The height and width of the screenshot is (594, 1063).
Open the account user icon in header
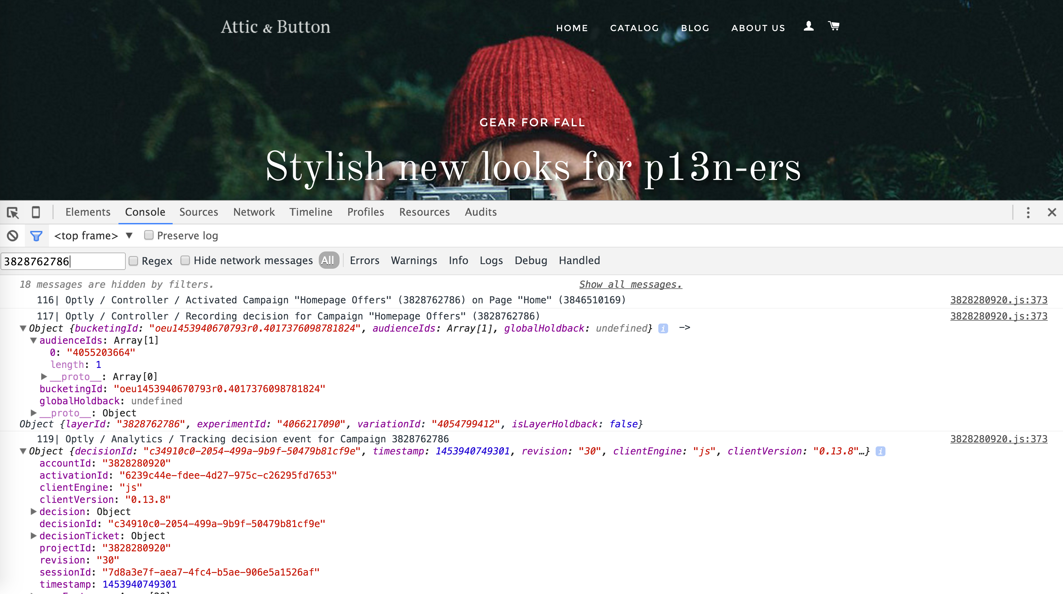[809, 26]
